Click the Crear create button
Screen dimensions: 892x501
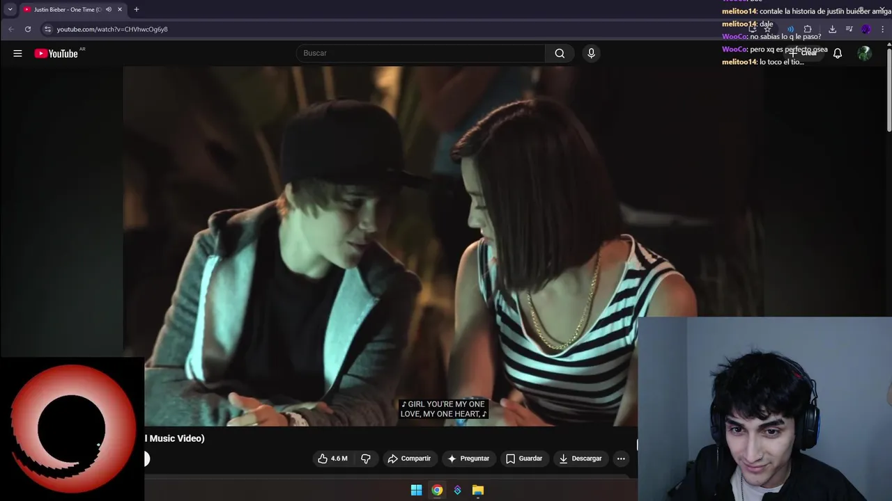[x=803, y=54]
